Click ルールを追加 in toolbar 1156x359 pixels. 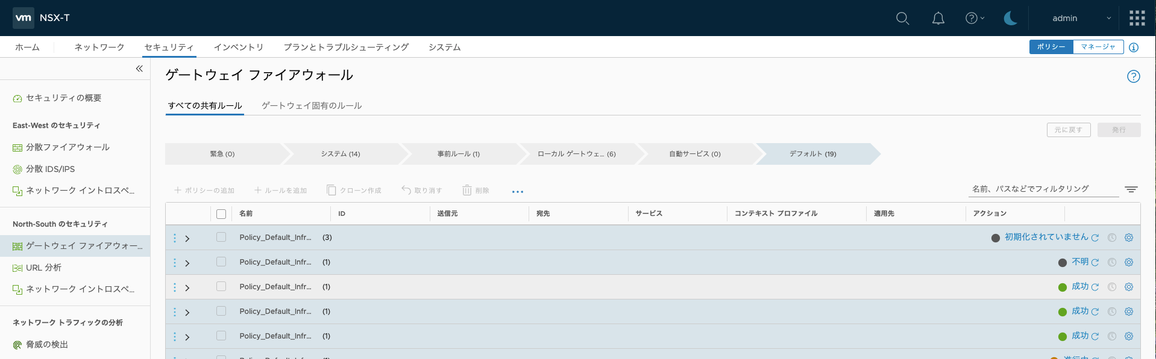click(281, 191)
